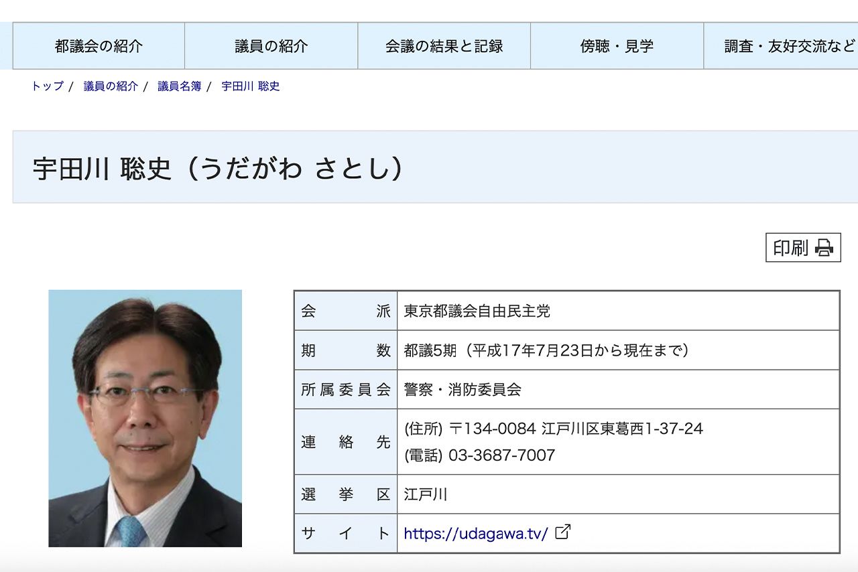858x572 pixels.
Task: Select 会議の結果と記録 from the navigation bar
Action: point(444,46)
